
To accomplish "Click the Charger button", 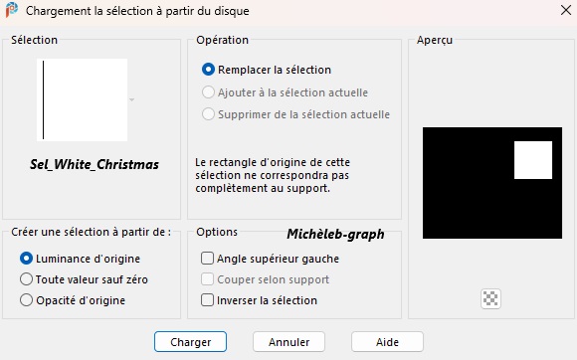I will pos(190,342).
